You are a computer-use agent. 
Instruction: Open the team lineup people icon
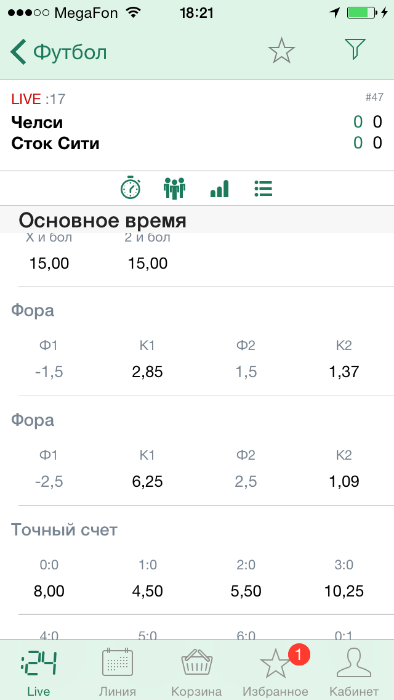[x=175, y=188]
